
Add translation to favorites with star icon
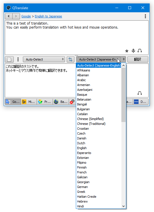[x=127, y=51]
